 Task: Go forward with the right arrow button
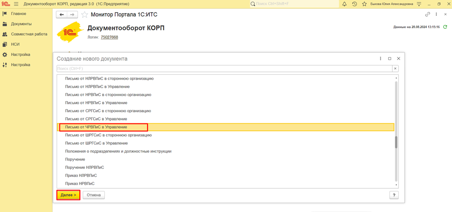(x=72, y=14)
